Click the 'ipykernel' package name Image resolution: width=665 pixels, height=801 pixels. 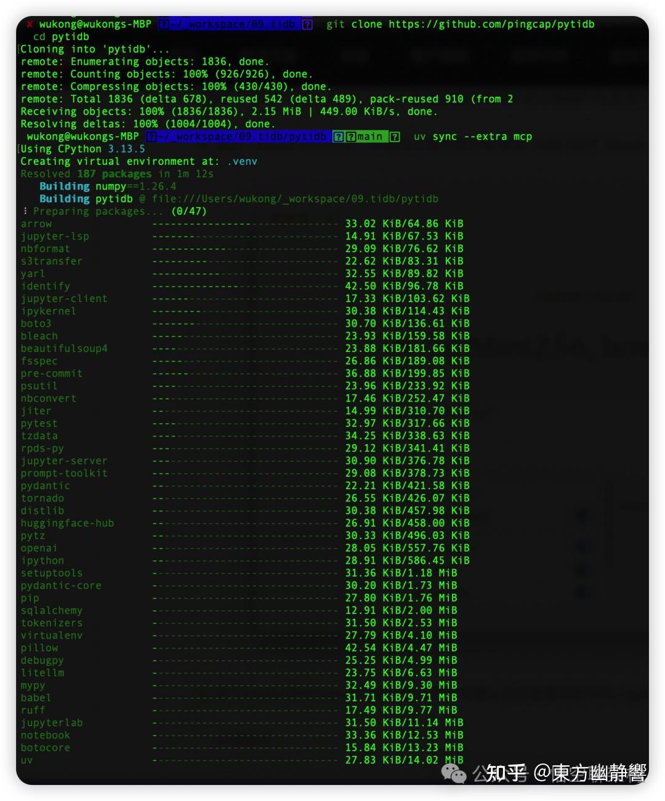[x=48, y=311]
